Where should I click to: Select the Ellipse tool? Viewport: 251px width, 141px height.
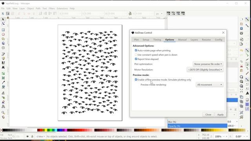(x=3, y=34)
